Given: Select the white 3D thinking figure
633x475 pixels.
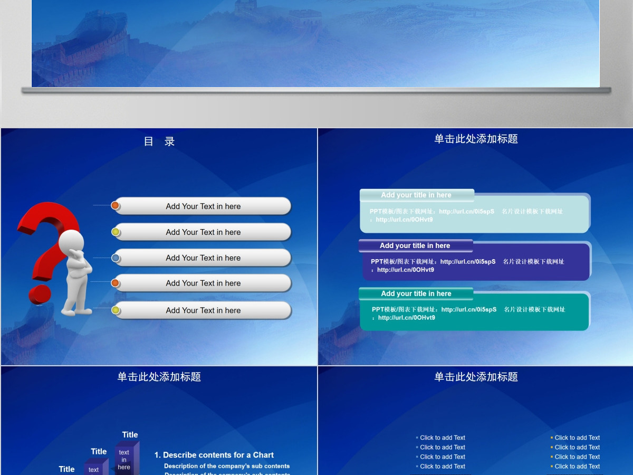Looking at the screenshot, I should click(x=76, y=272).
